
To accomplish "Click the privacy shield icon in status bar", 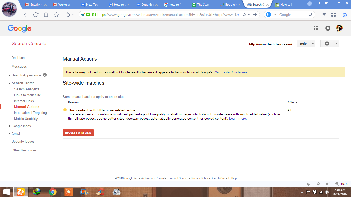I will pos(318,184).
